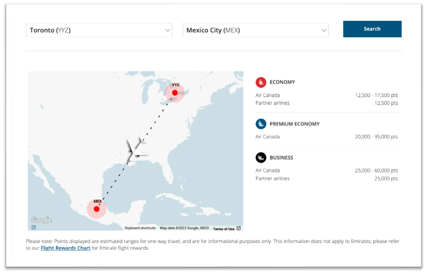427x274 pixels.
Task: Click the blue Premium Economy seat icon
Action: coord(261,124)
